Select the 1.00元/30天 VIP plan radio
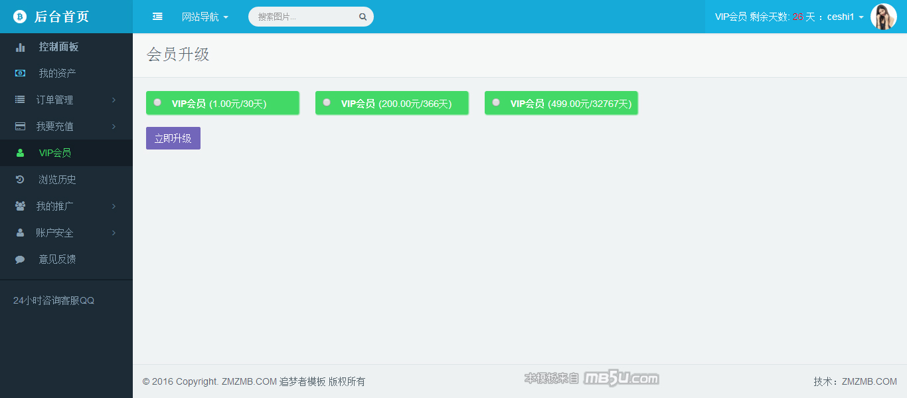The width and height of the screenshot is (907, 398). (157, 102)
